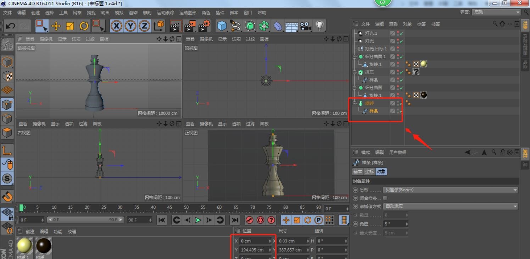Click Render Active View clapperboard icon
The width and height of the screenshot is (530, 259).
(176, 26)
